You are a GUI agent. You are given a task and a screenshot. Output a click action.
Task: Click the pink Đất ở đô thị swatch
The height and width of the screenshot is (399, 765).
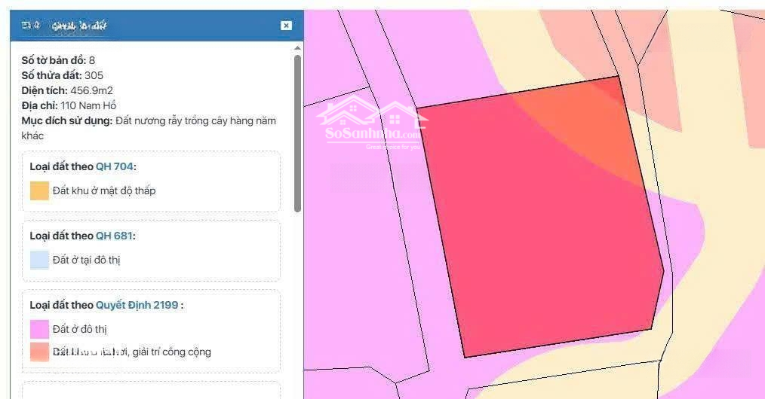39,329
